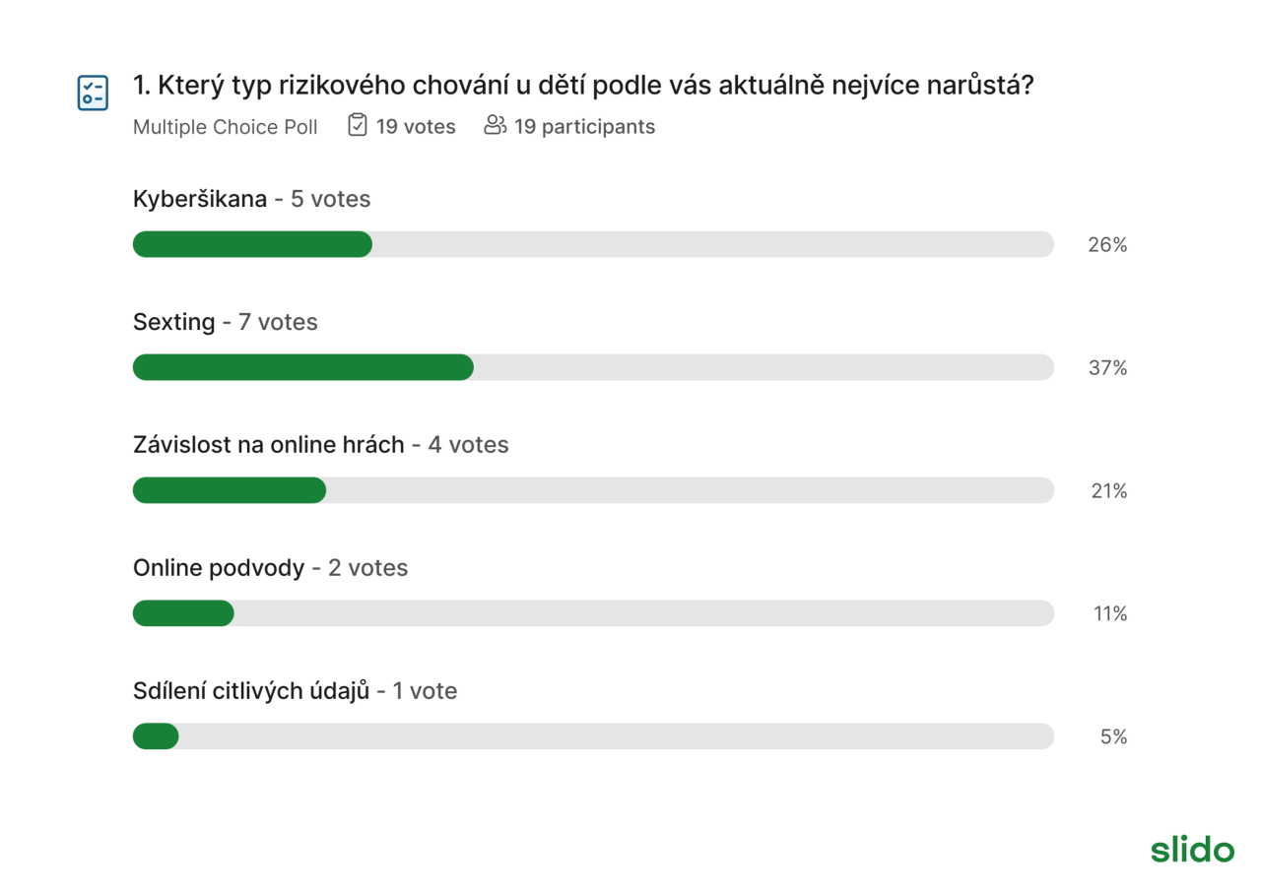Click the 21% result value
Viewport: 1261px width, 892px height.
[1109, 491]
